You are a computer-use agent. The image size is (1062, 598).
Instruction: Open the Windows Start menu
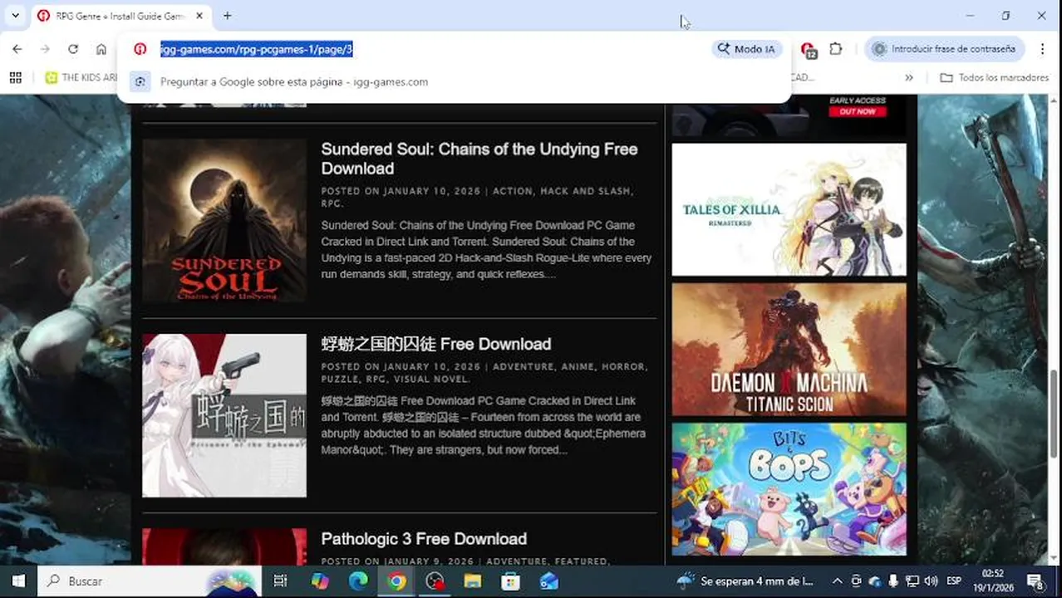(17, 581)
